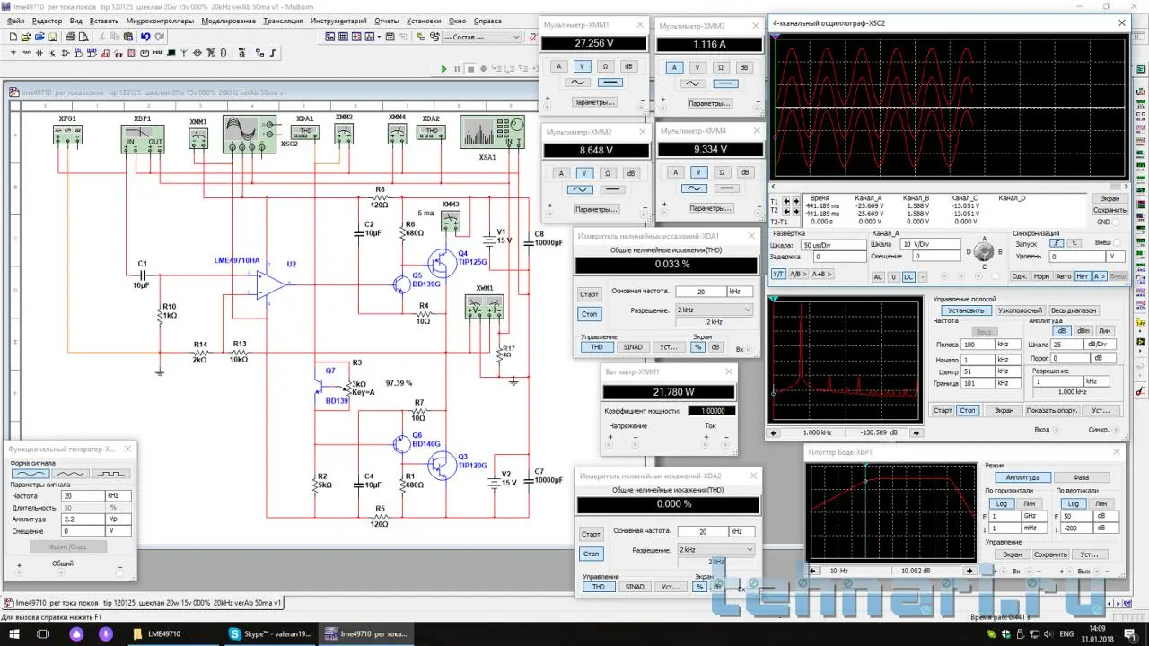Click Сохранить button in Bode plotter
The height and width of the screenshot is (646, 1149).
tap(1050, 554)
